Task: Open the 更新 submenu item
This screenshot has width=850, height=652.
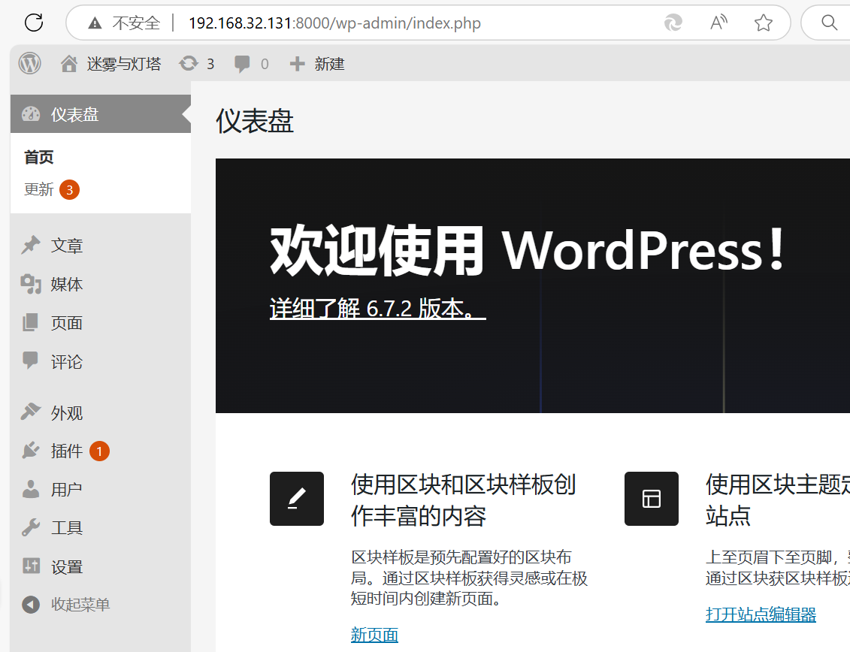Action: tap(39, 189)
